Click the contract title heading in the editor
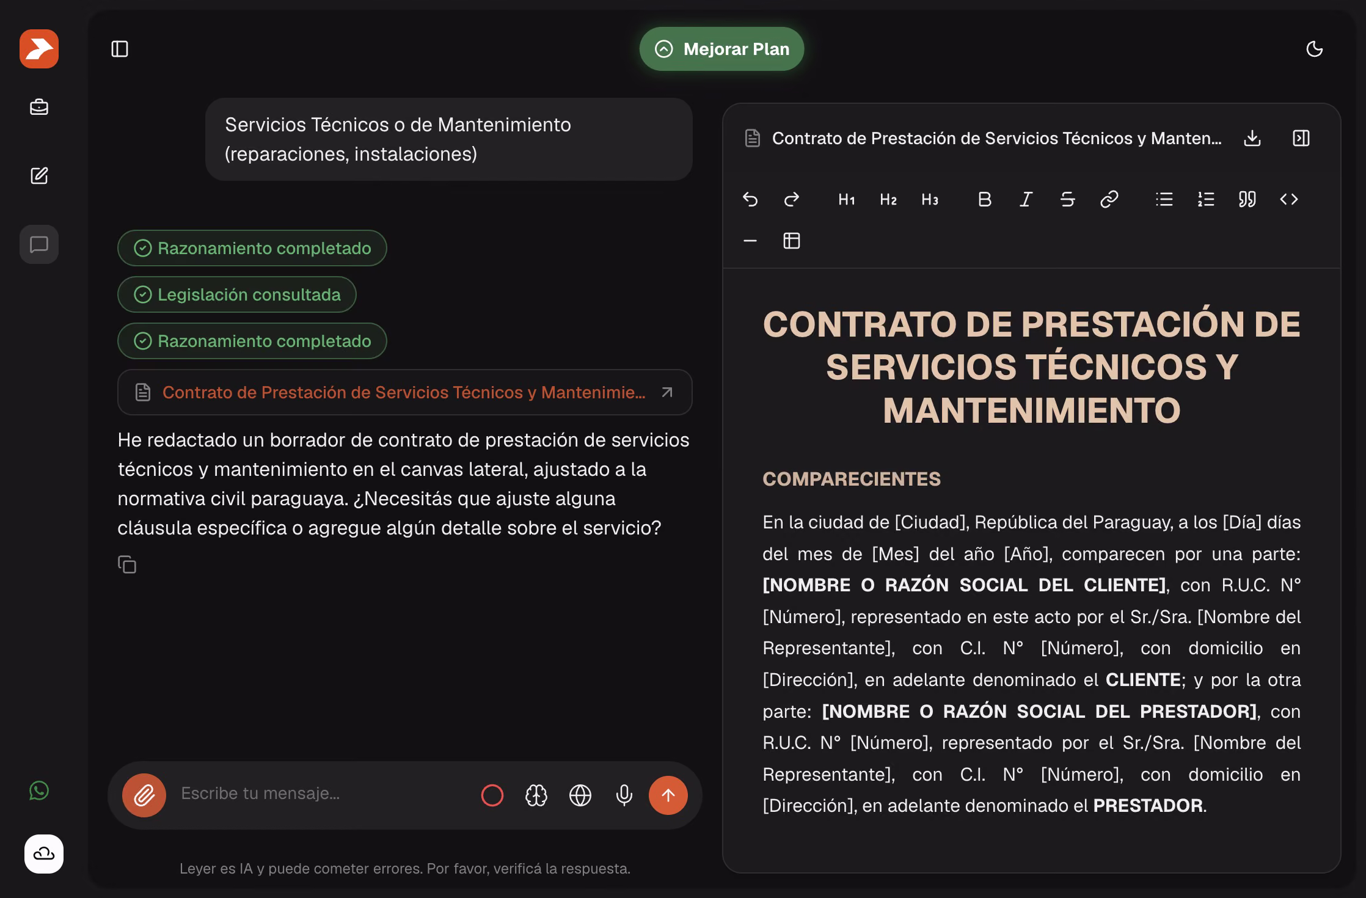This screenshot has height=898, width=1366. coord(1032,367)
